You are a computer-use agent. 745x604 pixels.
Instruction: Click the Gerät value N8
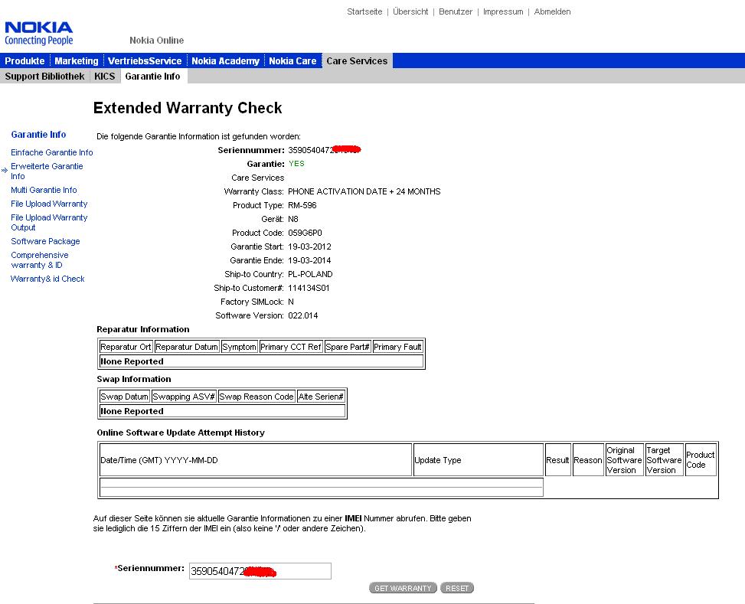click(293, 219)
